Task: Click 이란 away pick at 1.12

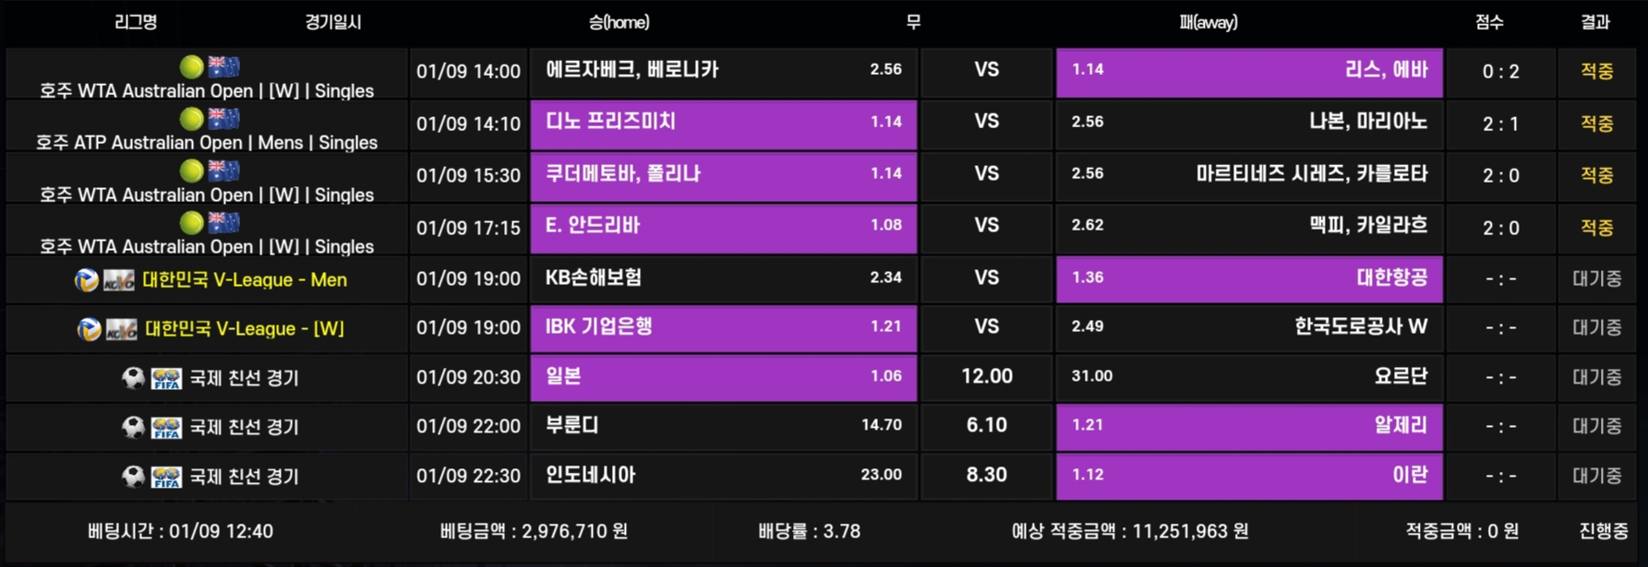Action: (x=1249, y=476)
